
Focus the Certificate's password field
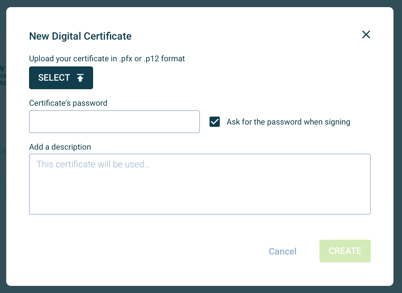(114, 122)
